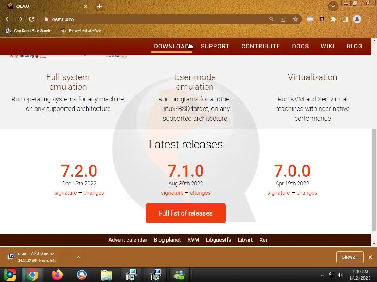Viewport: 377px width, 282px height.
Task: Open changes link for 7.1.0
Action: (x=200, y=193)
